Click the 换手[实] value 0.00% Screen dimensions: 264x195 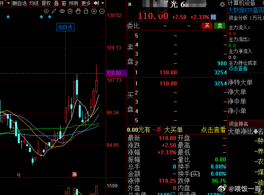tap(218, 174)
